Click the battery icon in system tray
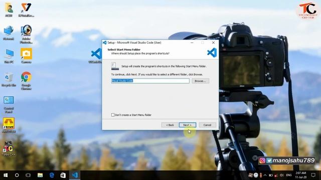 pos(271,175)
